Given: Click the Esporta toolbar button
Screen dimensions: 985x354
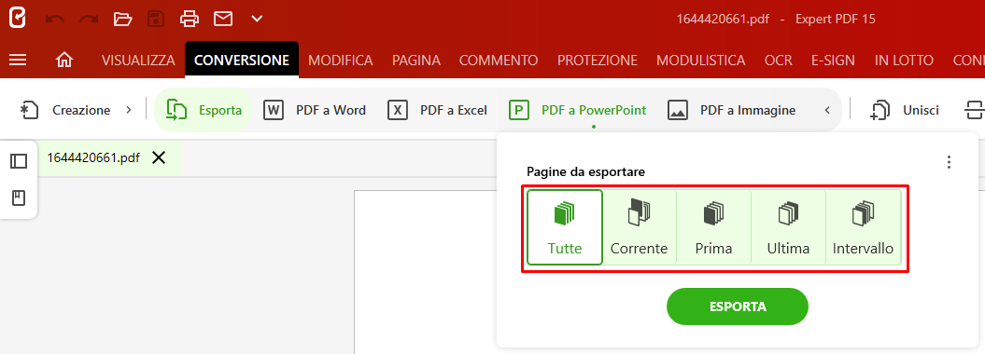Looking at the screenshot, I should coord(204,110).
